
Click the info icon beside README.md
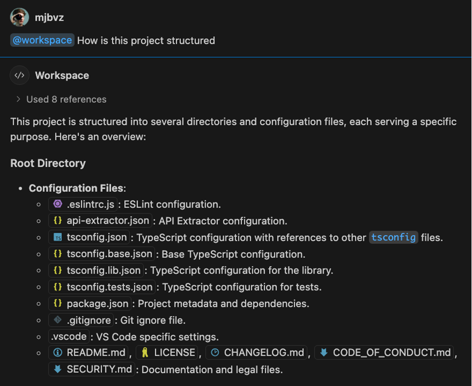[58, 352]
